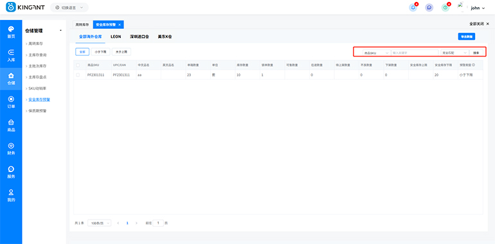Select the 深圳进口仓 warehouse tab
This screenshot has width=495, height=244.
pyautogui.click(x=139, y=37)
